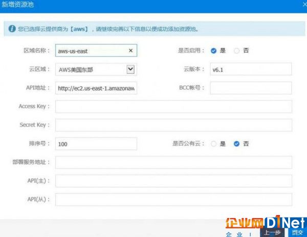Click the 【aws】 text in the notice
307x237 pixels.
[x=79, y=29]
